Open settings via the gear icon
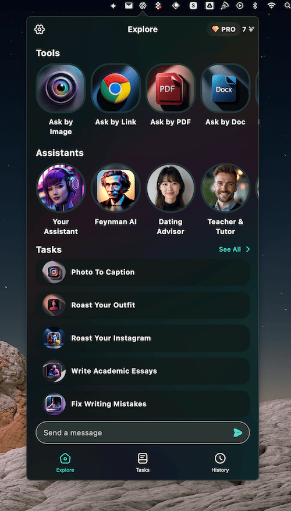 tap(40, 29)
